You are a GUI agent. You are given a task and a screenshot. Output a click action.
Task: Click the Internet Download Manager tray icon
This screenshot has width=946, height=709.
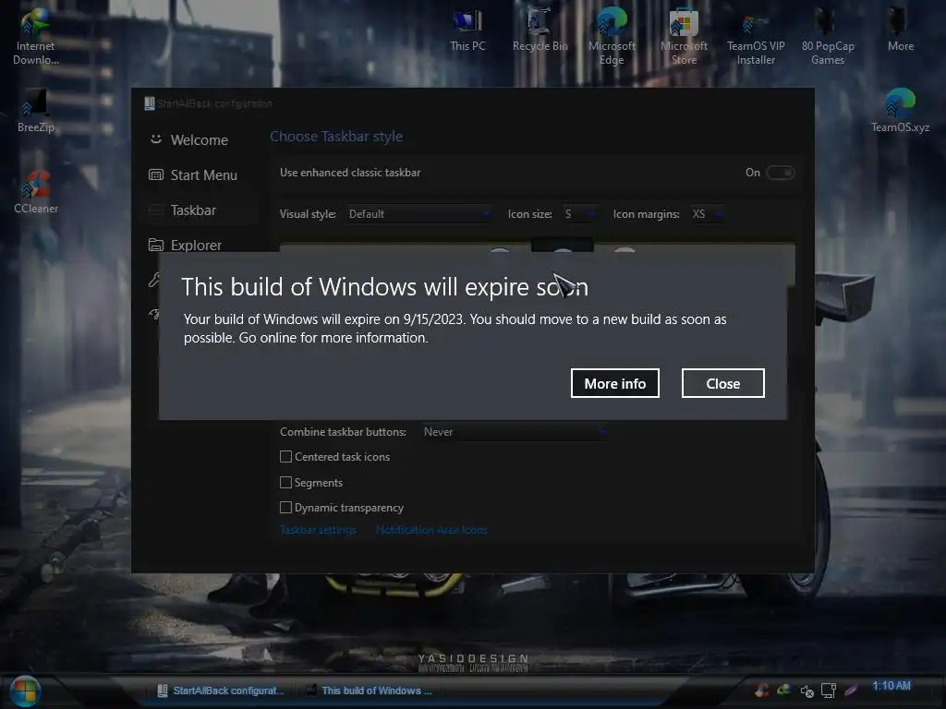click(784, 691)
